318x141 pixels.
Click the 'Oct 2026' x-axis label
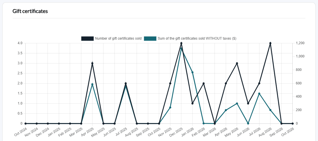coord(287,132)
